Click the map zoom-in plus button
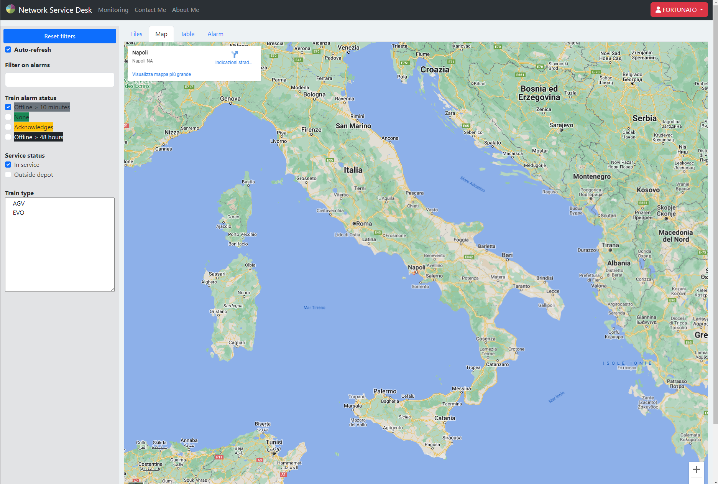 [x=696, y=469]
